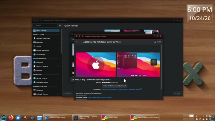Open the desktop preview screenshot with clock widget
This screenshot has width=215, height=121.
138,65
